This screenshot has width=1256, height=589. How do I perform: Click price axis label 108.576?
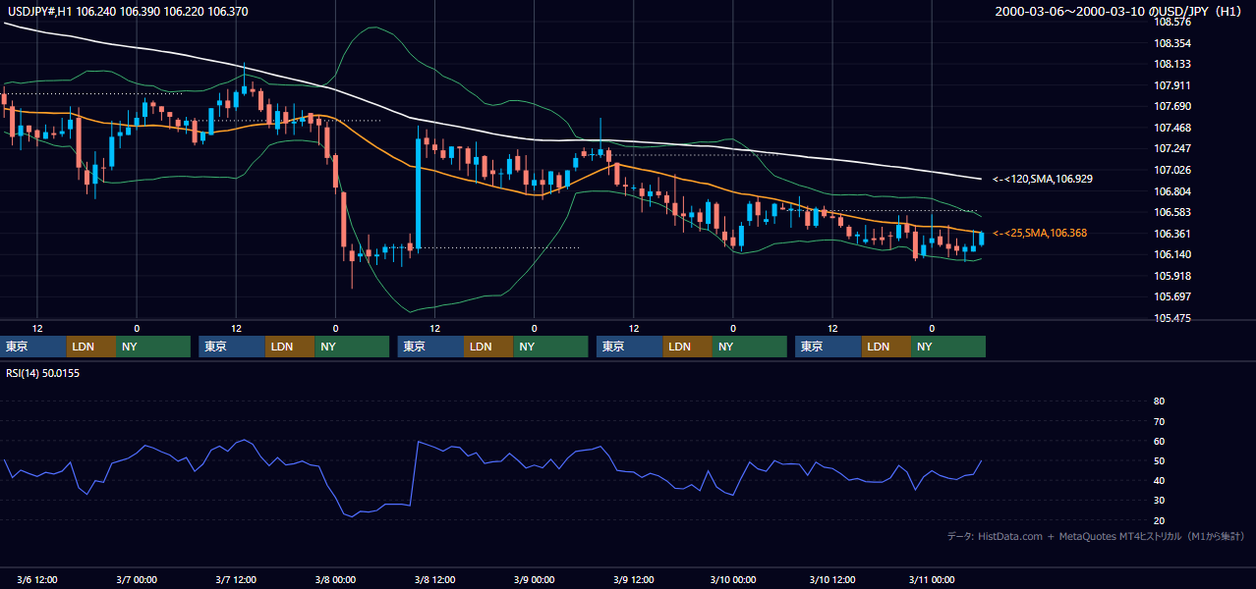tap(1172, 22)
